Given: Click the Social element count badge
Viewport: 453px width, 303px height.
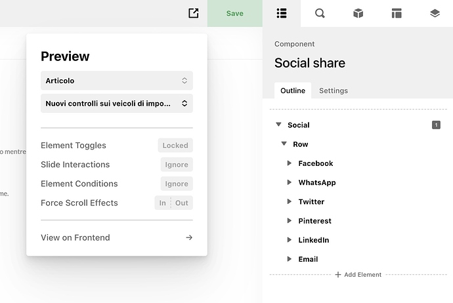Looking at the screenshot, I should coord(436,125).
